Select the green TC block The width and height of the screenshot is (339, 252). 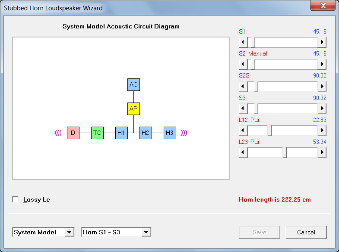pos(97,133)
